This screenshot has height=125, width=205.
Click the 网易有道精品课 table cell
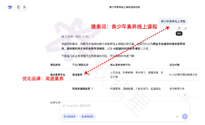[81, 89]
